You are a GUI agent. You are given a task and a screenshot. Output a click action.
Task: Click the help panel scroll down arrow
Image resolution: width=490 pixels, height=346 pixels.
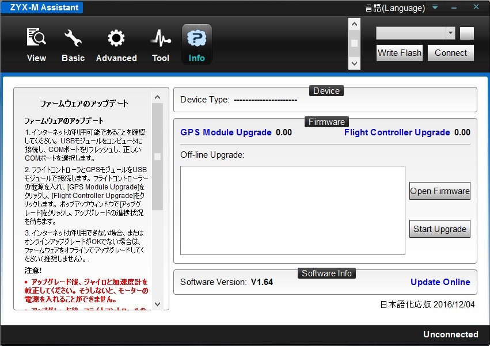coord(158,304)
